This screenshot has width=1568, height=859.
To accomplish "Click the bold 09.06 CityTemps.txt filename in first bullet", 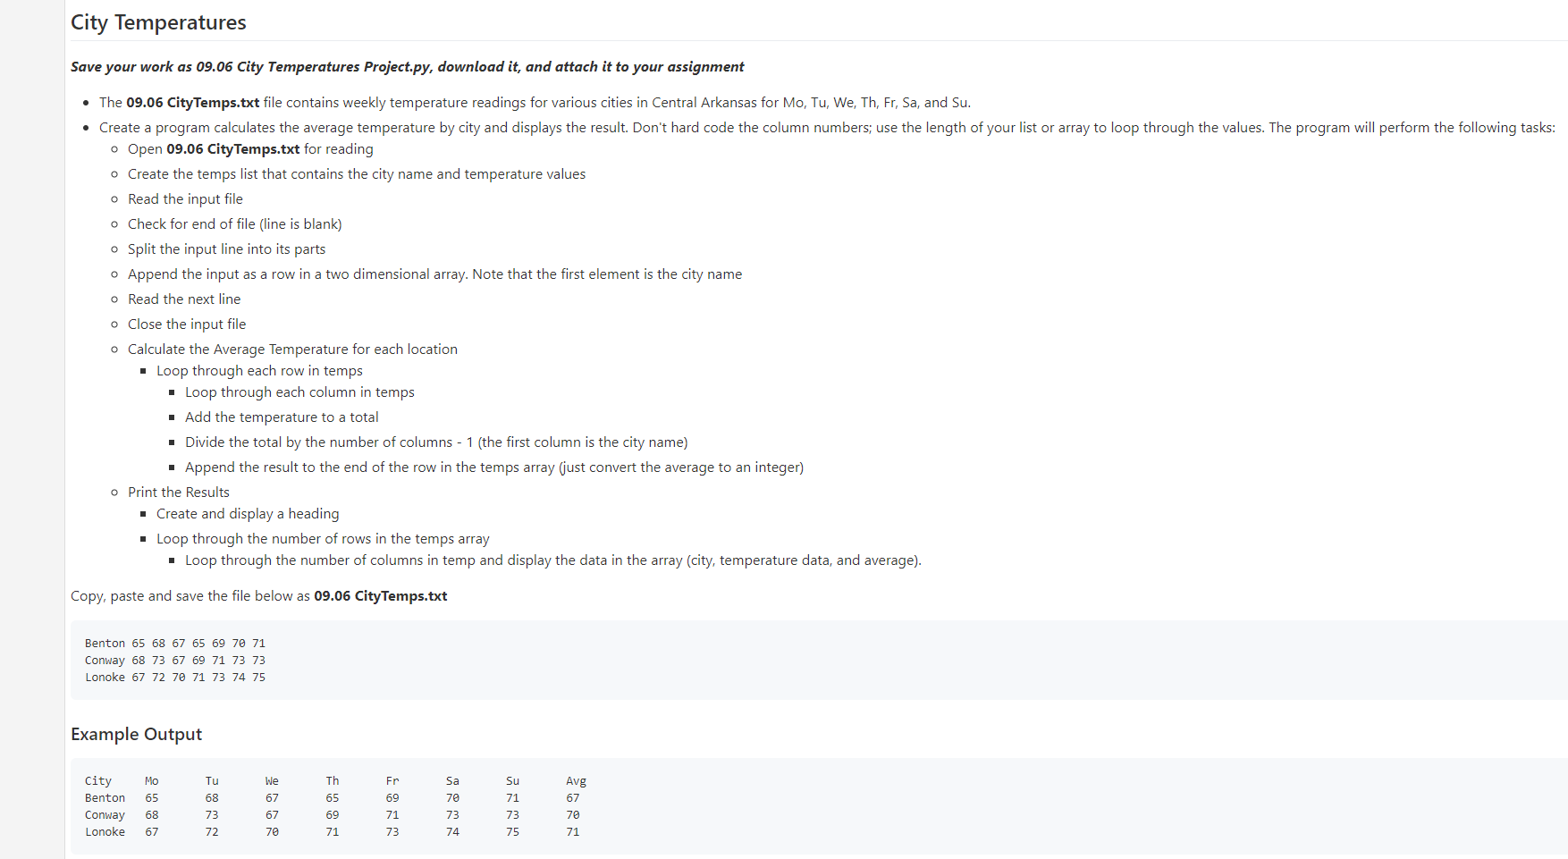I will pyautogui.click(x=193, y=103).
